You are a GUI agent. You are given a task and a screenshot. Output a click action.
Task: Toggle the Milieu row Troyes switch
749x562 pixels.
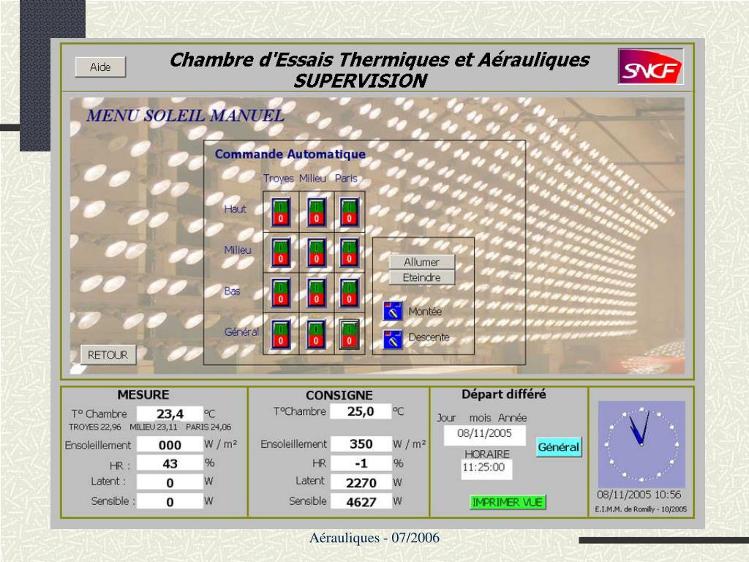[x=281, y=252]
